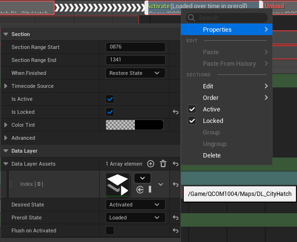This screenshot has height=242, width=297.
Task: Open the When Finished dropdown
Action: pos(135,73)
